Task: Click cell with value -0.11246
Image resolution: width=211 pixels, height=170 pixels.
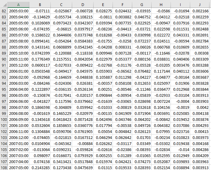Action: click(x=142, y=89)
